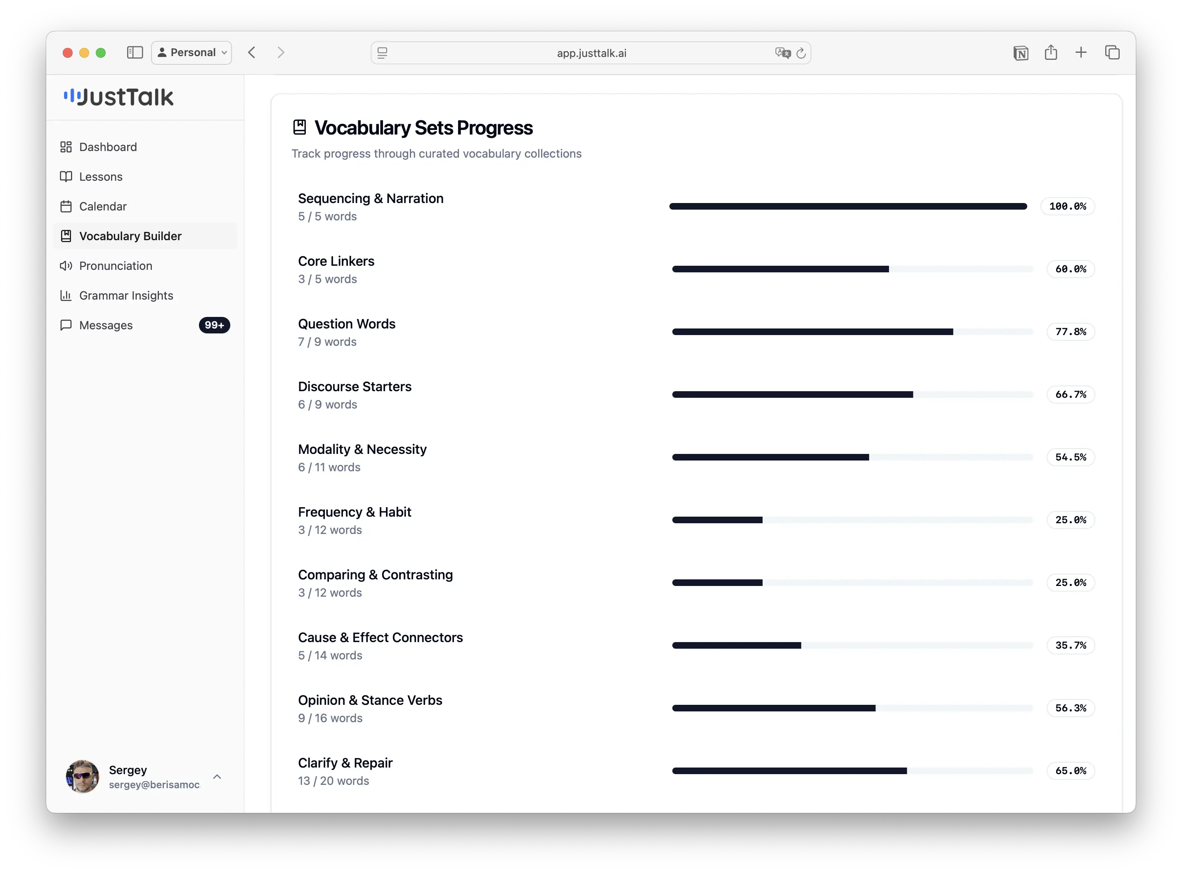This screenshot has width=1182, height=874.
Task: Open the Question Words set
Action: click(x=347, y=324)
